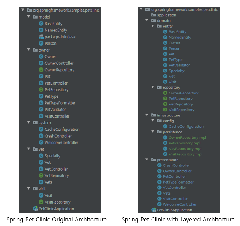
Task: Click caption 'Spring Pet Clinic Original Architecture'
Action: pos(57,220)
